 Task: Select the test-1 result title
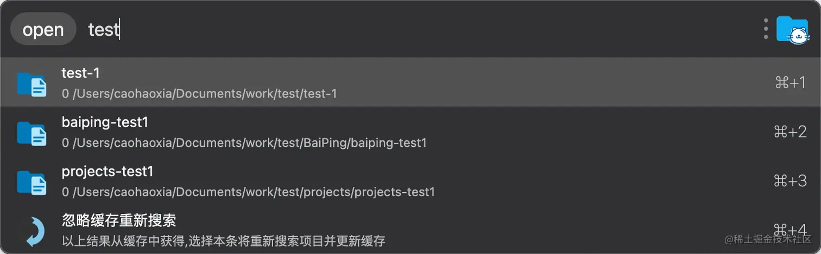81,73
